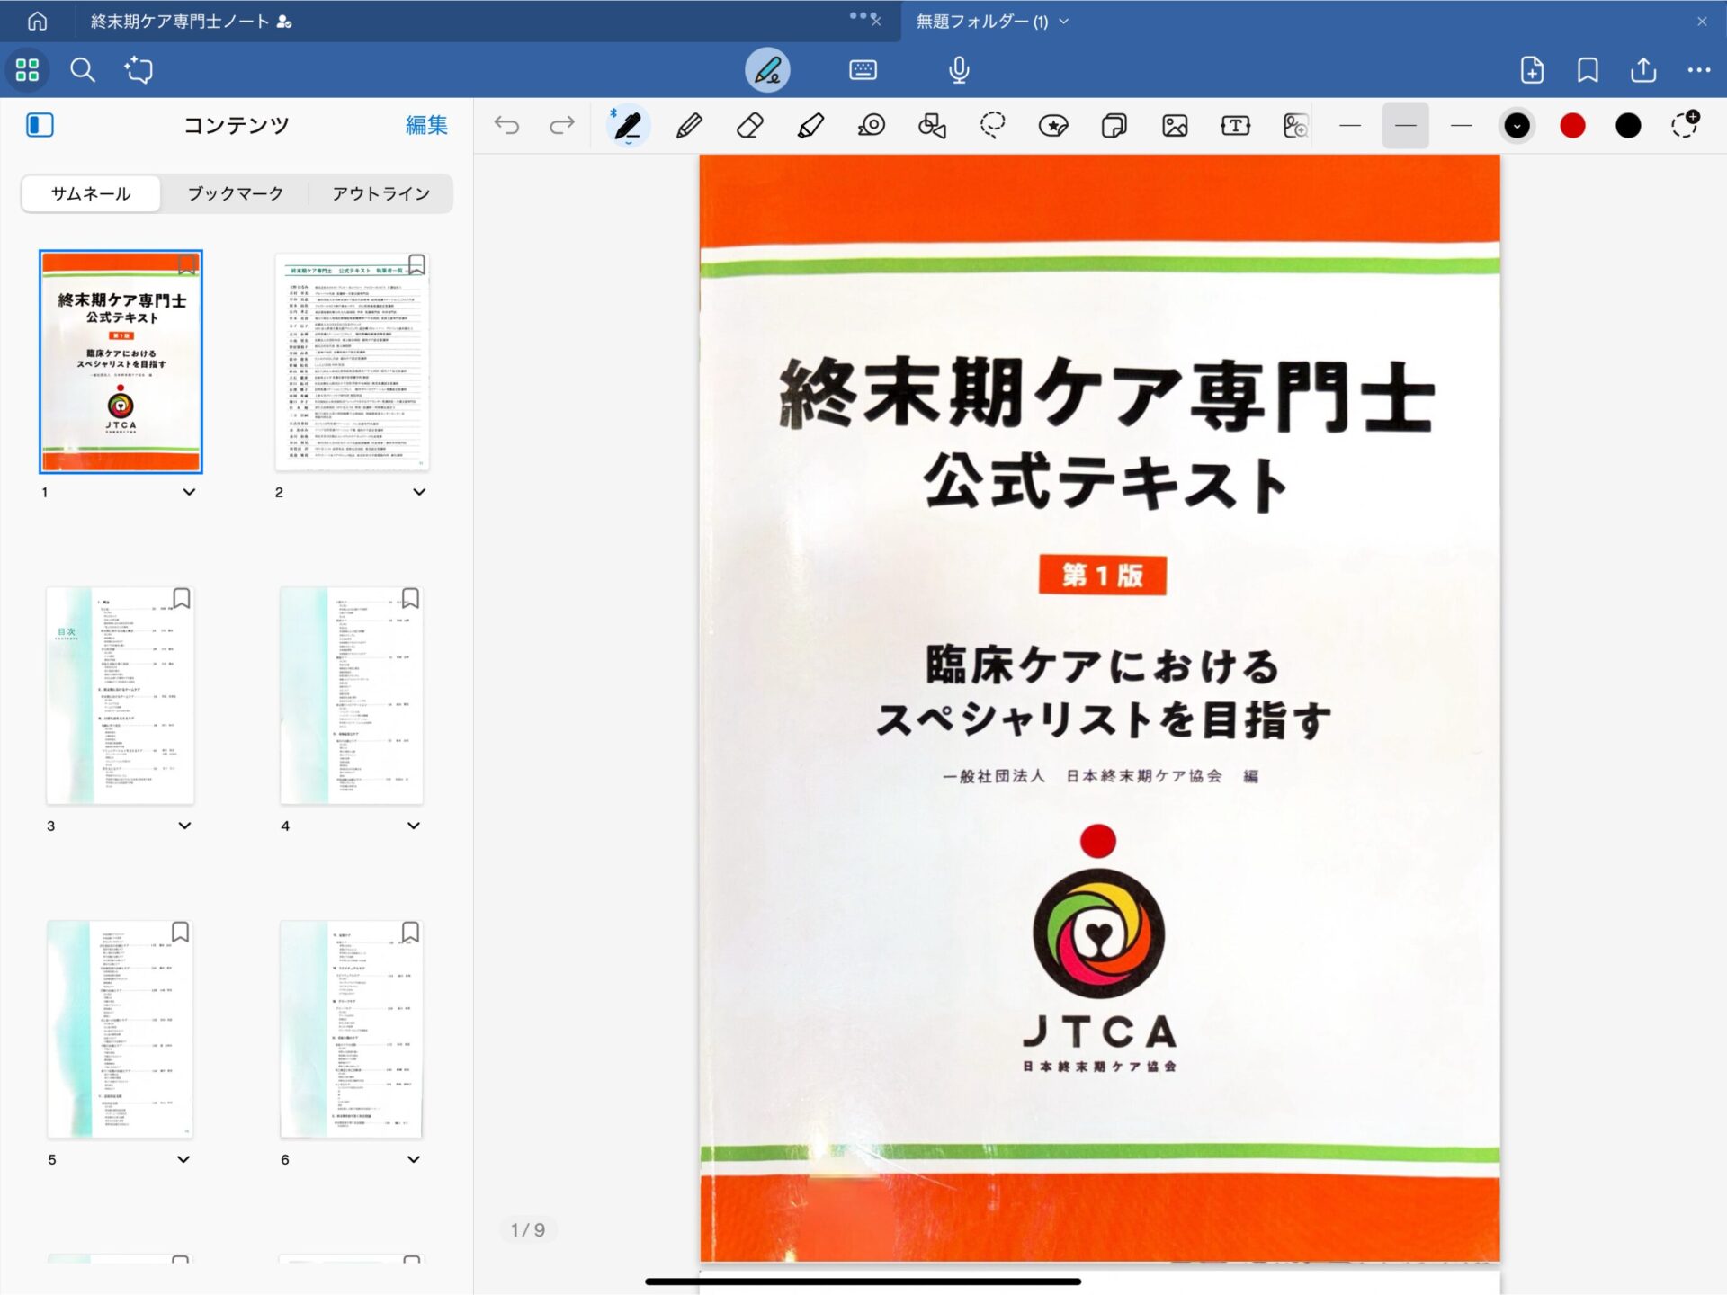This screenshot has width=1727, height=1295.
Task: Open the search magnifier icon
Action: (83, 70)
